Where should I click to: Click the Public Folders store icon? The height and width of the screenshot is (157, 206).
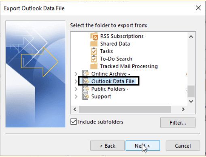(86, 89)
